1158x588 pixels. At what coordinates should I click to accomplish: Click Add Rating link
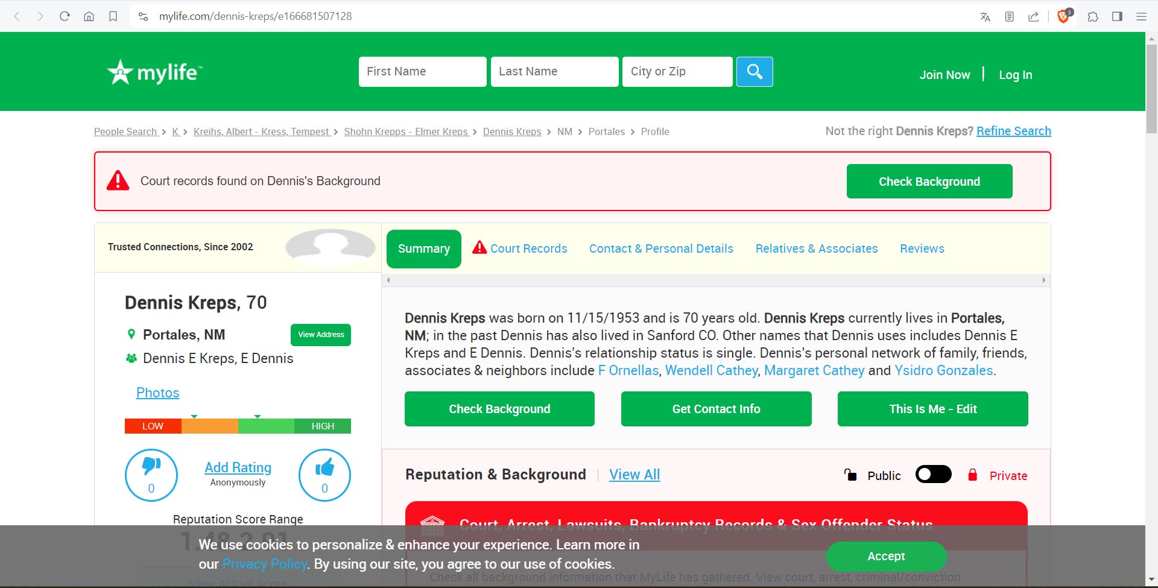point(238,467)
